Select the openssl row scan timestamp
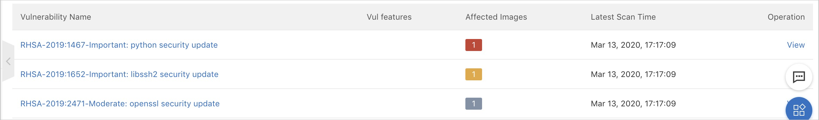 (x=633, y=104)
